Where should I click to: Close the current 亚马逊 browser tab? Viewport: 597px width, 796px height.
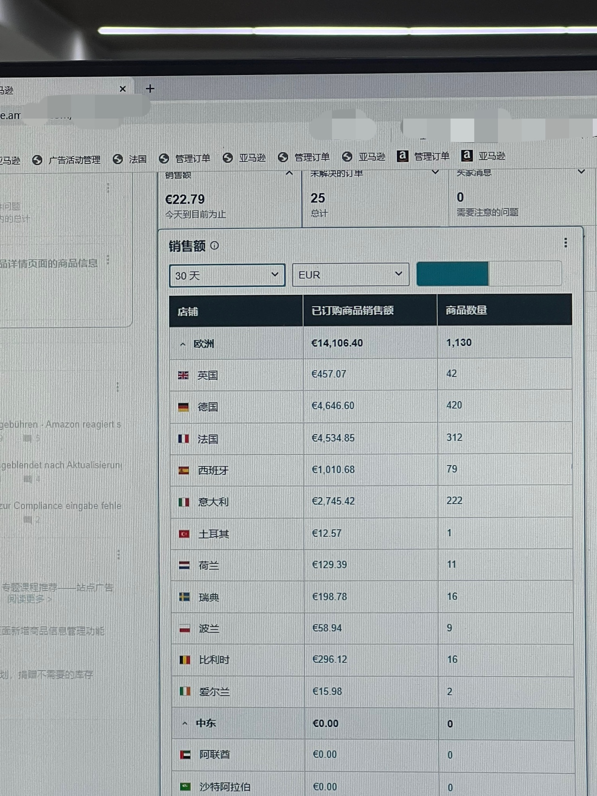point(123,89)
